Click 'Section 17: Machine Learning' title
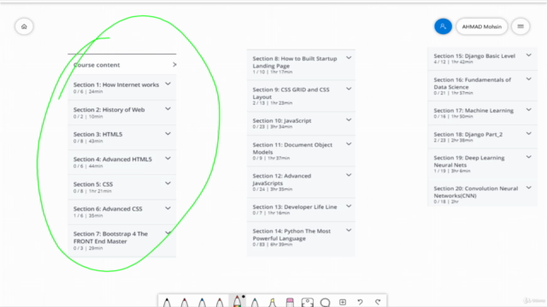The height and width of the screenshot is (307, 547). (x=473, y=110)
